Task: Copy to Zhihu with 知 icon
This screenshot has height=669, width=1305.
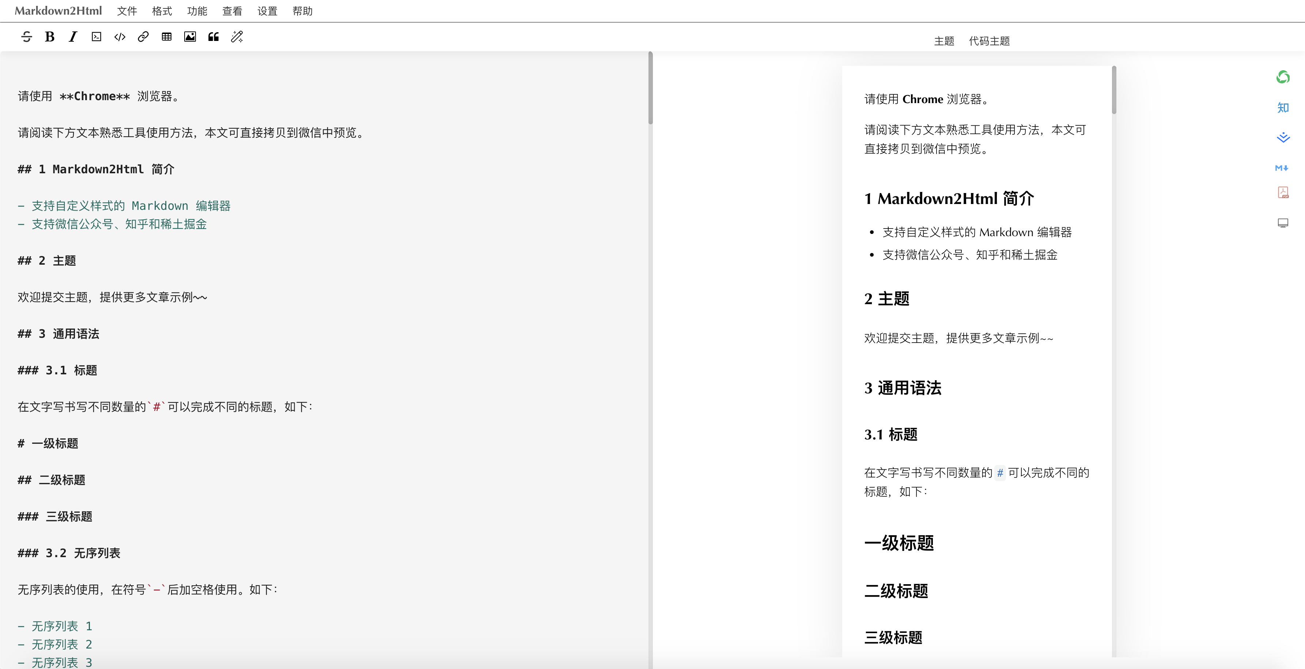Action: tap(1283, 107)
